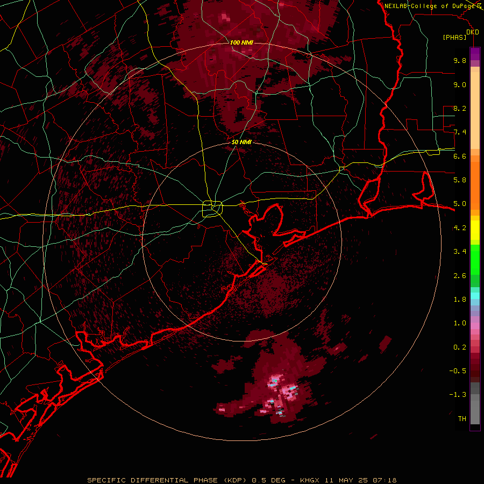Pick the orange segment of the color bar

click(475, 185)
